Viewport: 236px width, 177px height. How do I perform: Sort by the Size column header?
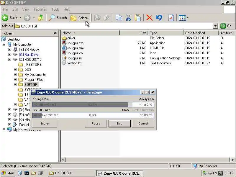pyautogui.click(x=134, y=33)
